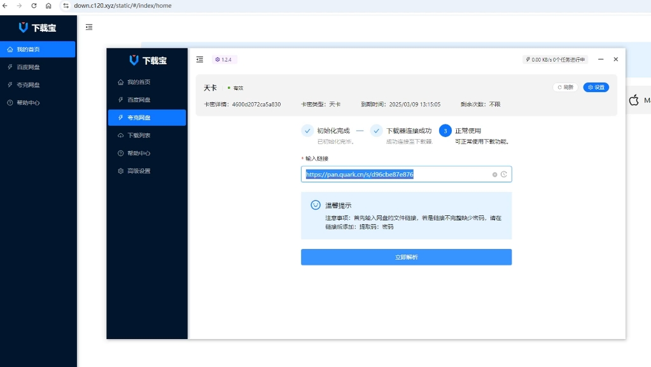
Task: Go to browser home via the house icon
Action: click(x=48, y=6)
